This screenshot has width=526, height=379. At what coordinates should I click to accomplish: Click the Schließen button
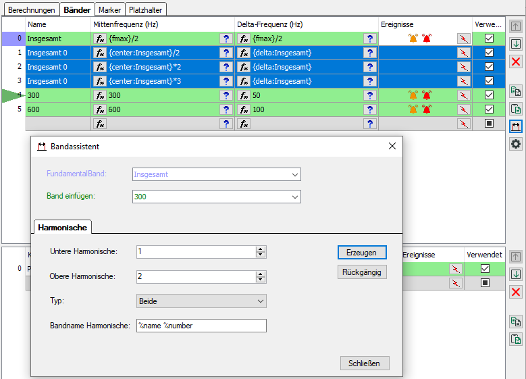(x=365, y=363)
